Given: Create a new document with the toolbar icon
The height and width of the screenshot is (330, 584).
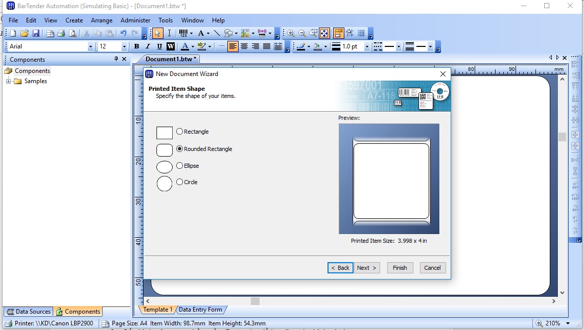Looking at the screenshot, I should (13, 34).
